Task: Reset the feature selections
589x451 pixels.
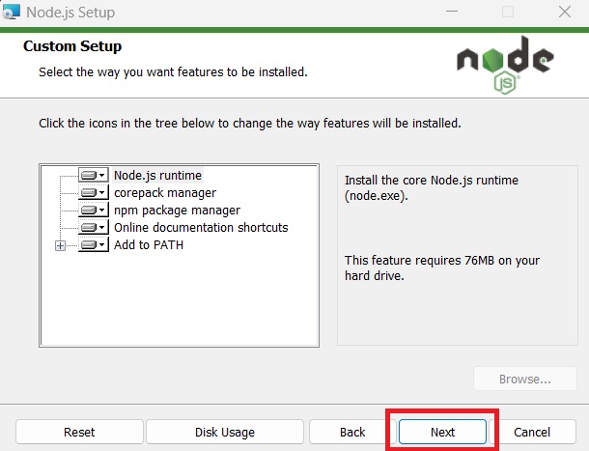Action: point(79,432)
